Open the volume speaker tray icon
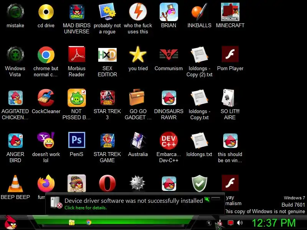Image resolution: width=307 pixels, height=230 pixels. 239,223
